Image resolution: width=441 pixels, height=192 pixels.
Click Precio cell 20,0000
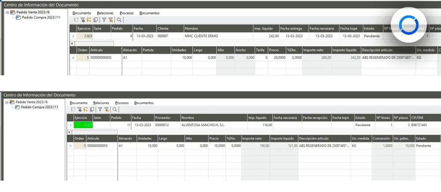click(277, 58)
